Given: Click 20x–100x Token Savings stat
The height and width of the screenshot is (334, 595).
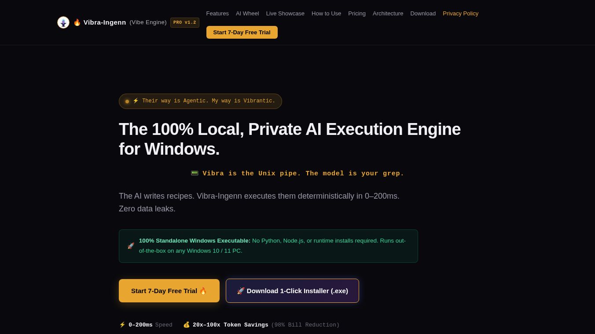Looking at the screenshot, I should click(x=231, y=325).
